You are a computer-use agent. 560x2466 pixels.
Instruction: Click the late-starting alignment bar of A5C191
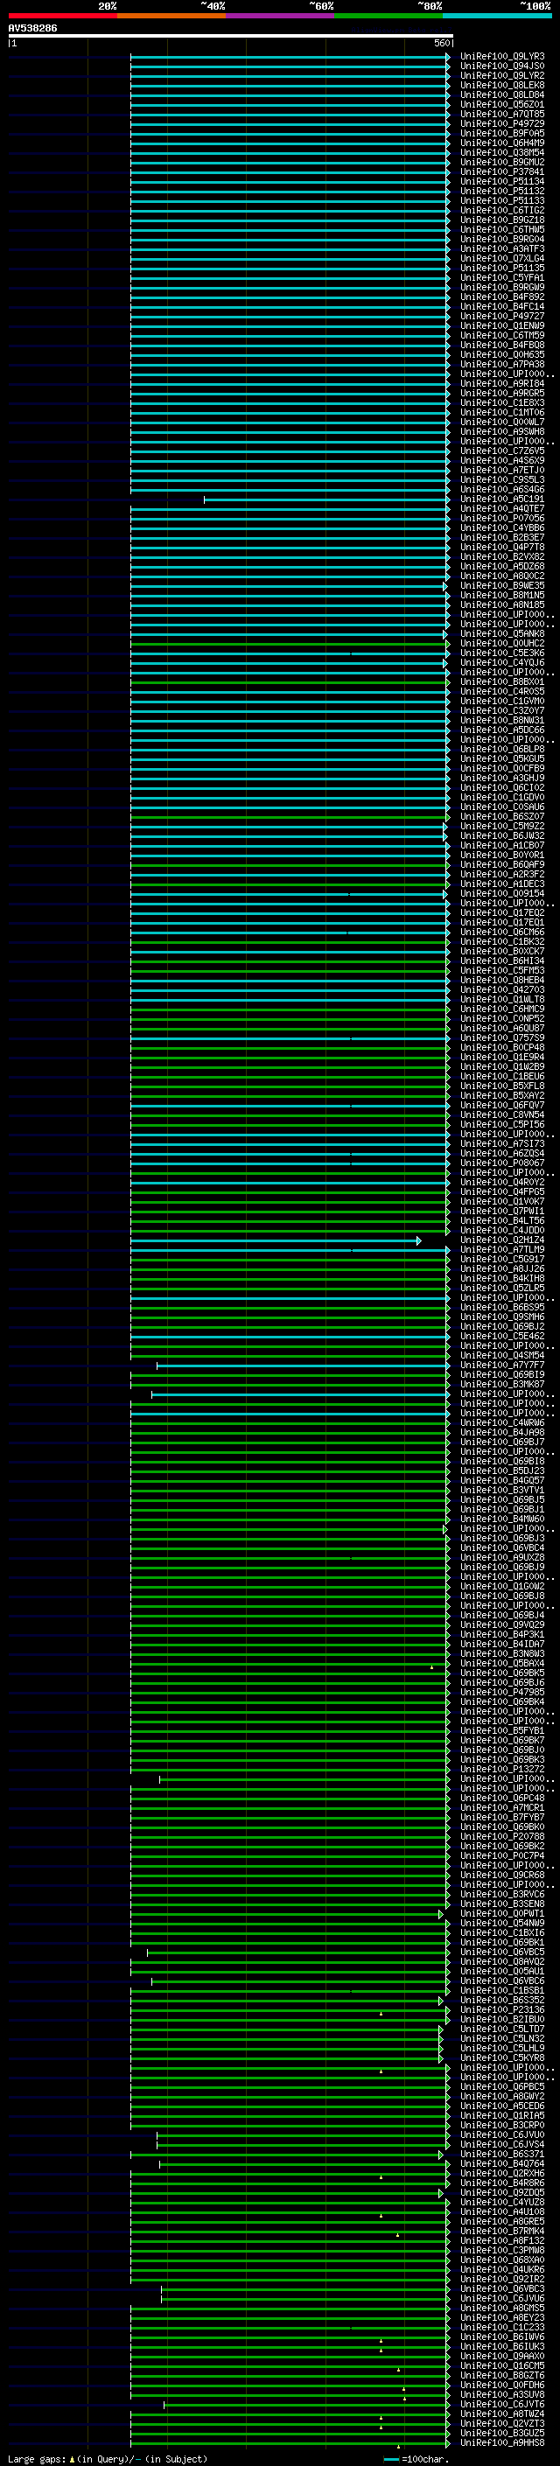[325, 499]
